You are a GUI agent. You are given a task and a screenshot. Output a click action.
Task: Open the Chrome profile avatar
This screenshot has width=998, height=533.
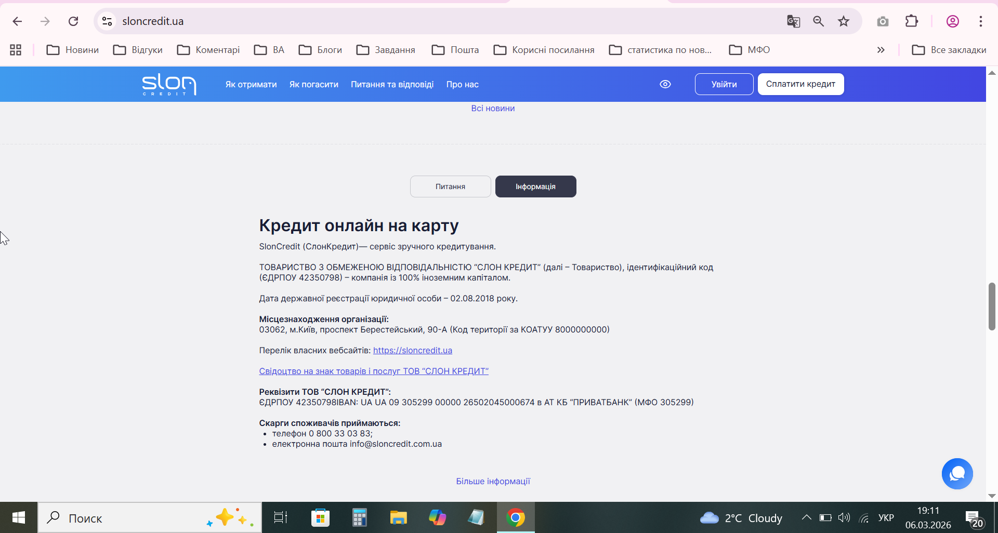[x=953, y=21]
